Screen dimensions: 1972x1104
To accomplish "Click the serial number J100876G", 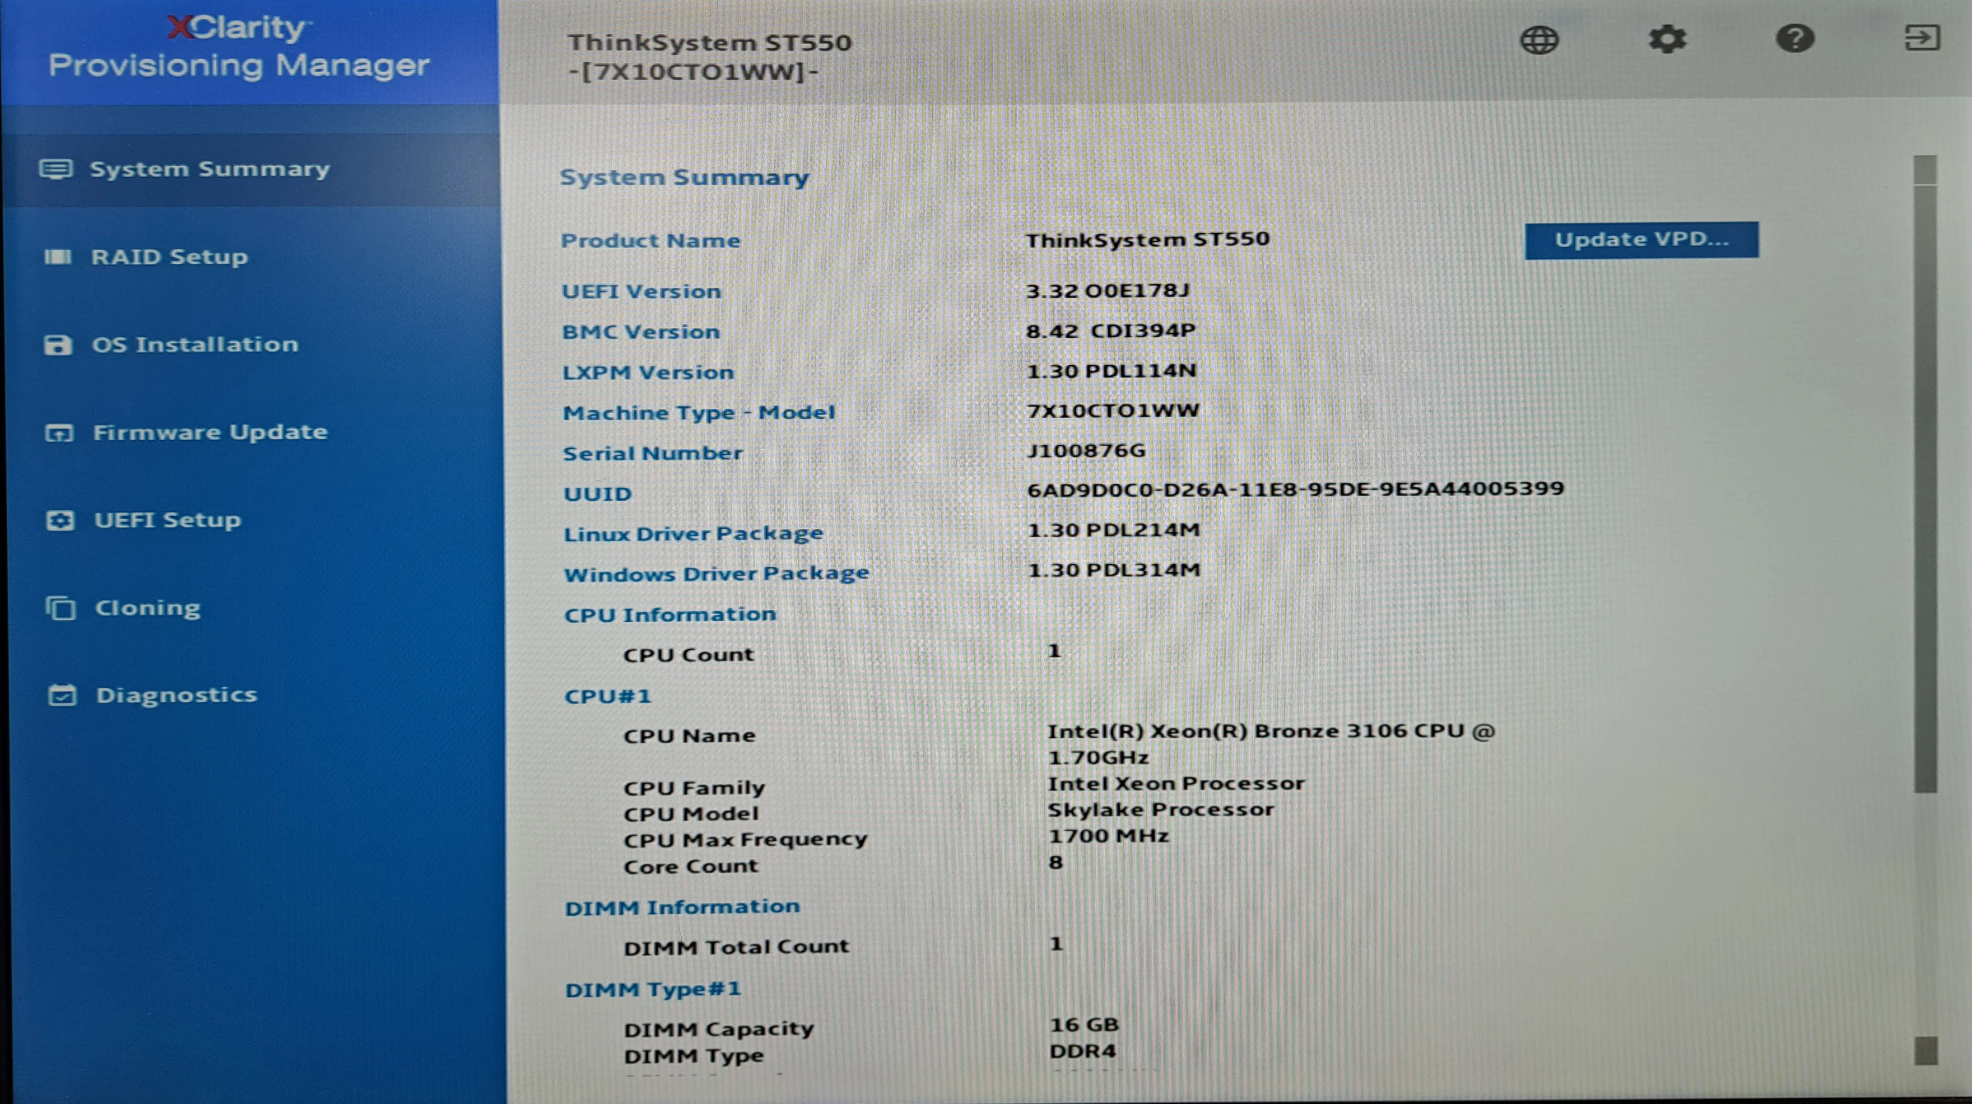I will tap(1086, 451).
